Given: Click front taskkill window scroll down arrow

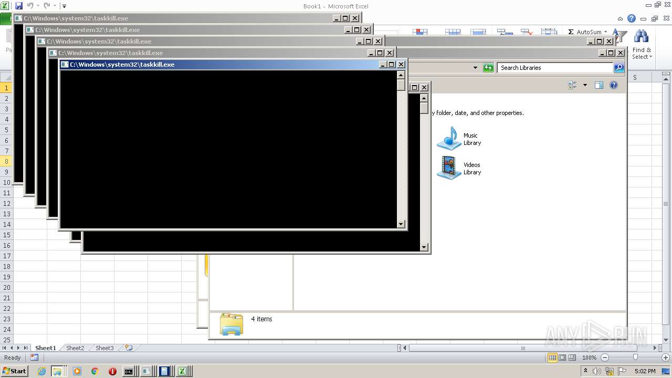Looking at the screenshot, I should [401, 224].
